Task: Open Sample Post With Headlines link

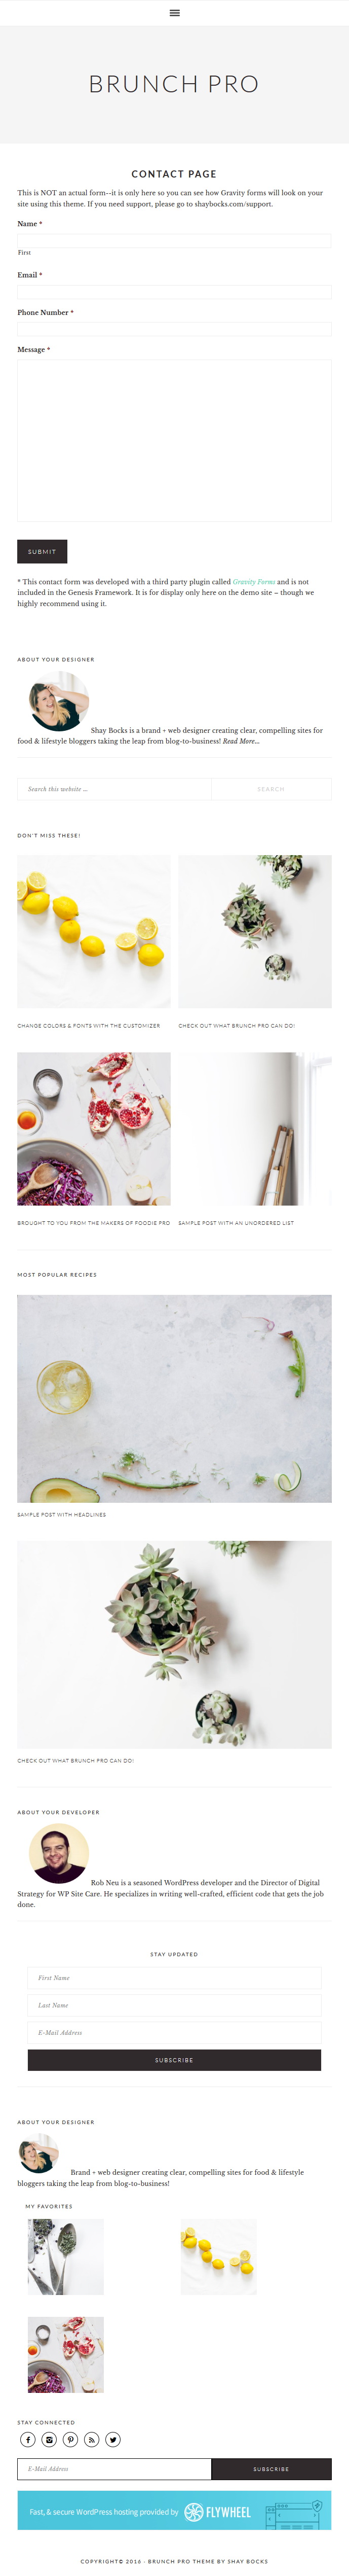Action: [x=61, y=1514]
